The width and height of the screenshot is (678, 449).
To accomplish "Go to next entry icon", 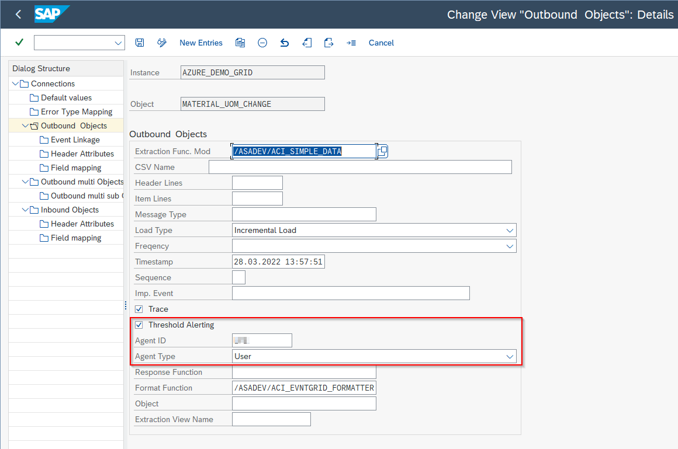I will [x=328, y=43].
